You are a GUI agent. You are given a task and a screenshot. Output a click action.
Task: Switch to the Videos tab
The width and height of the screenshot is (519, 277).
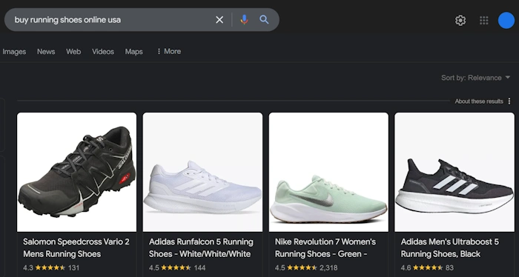[x=103, y=52]
